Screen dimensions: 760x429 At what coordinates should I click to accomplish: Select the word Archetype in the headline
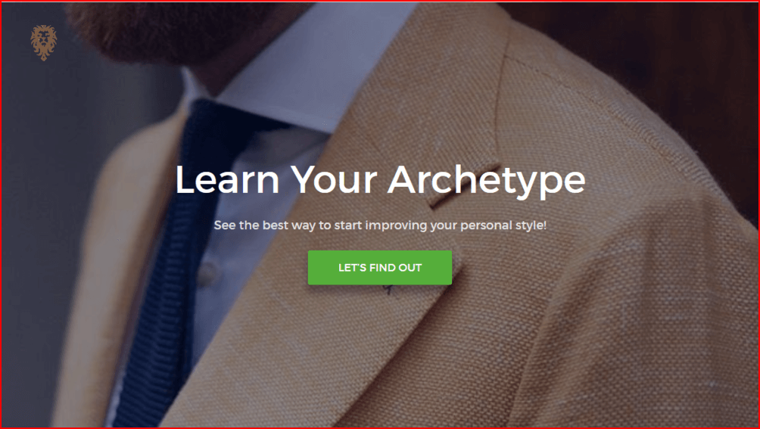(x=487, y=182)
